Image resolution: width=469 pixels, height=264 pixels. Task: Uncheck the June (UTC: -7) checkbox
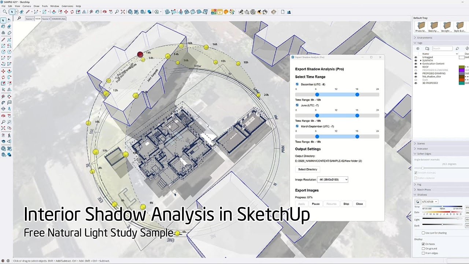click(297, 105)
